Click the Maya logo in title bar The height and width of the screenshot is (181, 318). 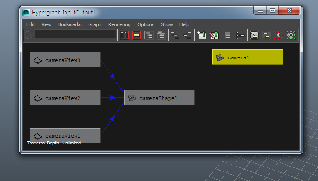point(26,13)
